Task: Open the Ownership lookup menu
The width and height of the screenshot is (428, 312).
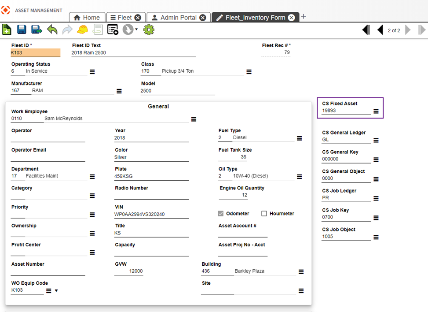Action: 92,234
